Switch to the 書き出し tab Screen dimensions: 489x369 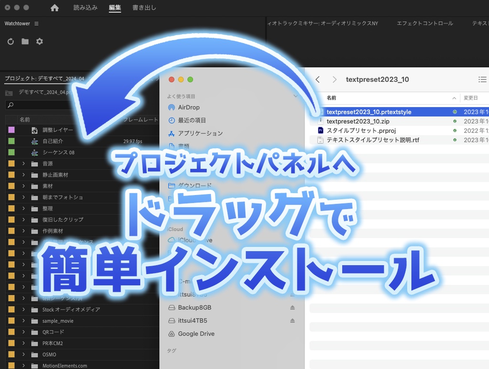point(144,7)
